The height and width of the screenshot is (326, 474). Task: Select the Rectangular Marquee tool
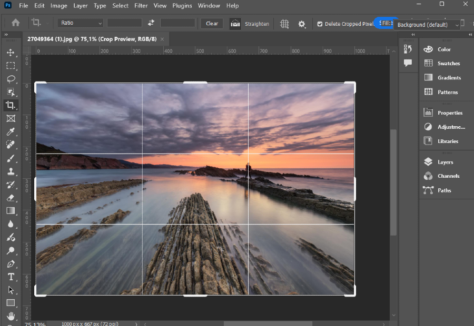pos(11,65)
